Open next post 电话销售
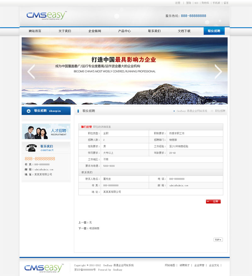This screenshot has width=252, height=276. click(94, 228)
